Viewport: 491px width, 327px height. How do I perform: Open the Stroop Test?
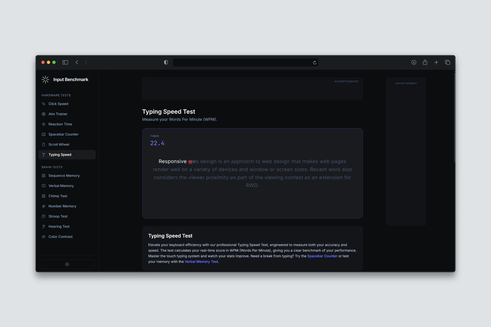[67, 216]
